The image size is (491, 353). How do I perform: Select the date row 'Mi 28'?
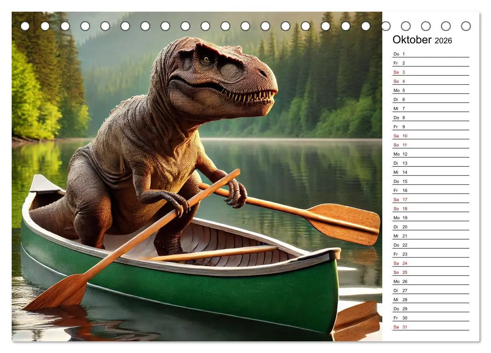431,300
